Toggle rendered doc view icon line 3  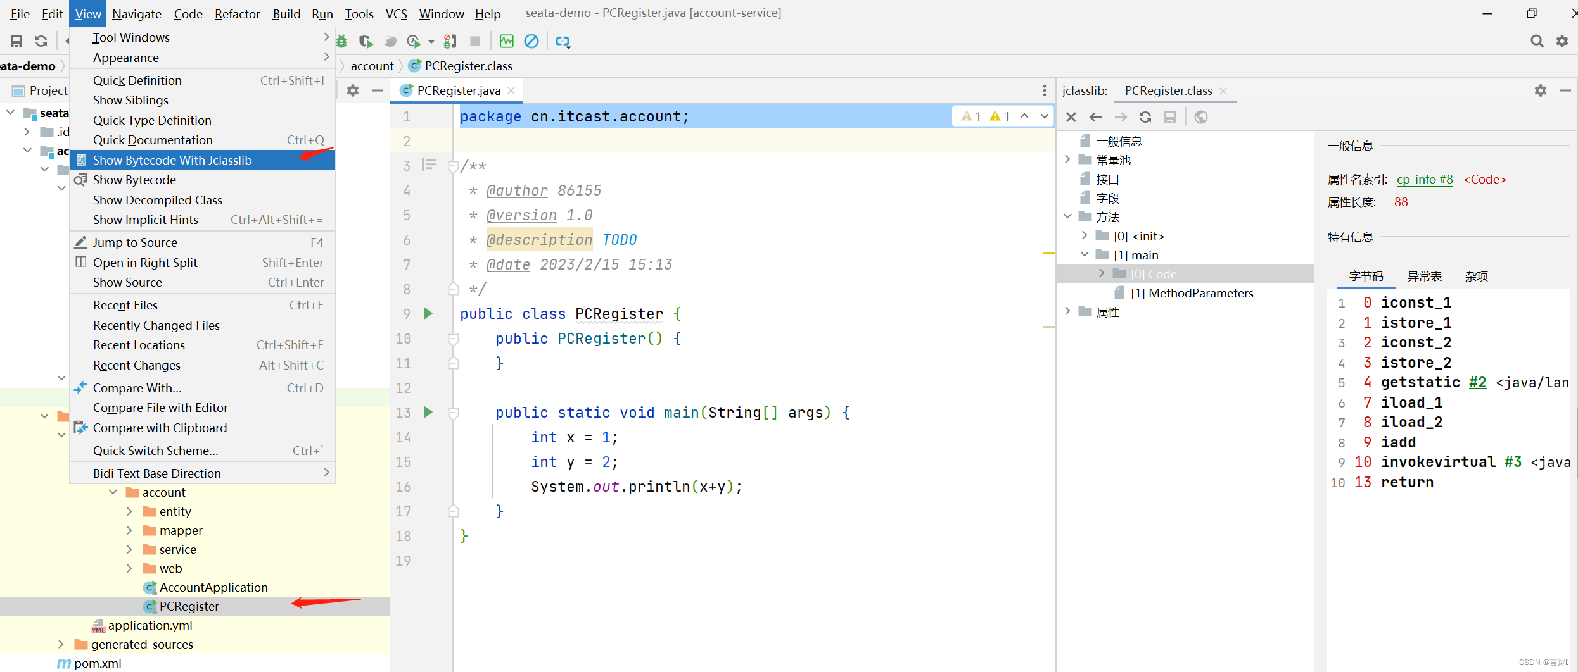click(429, 165)
